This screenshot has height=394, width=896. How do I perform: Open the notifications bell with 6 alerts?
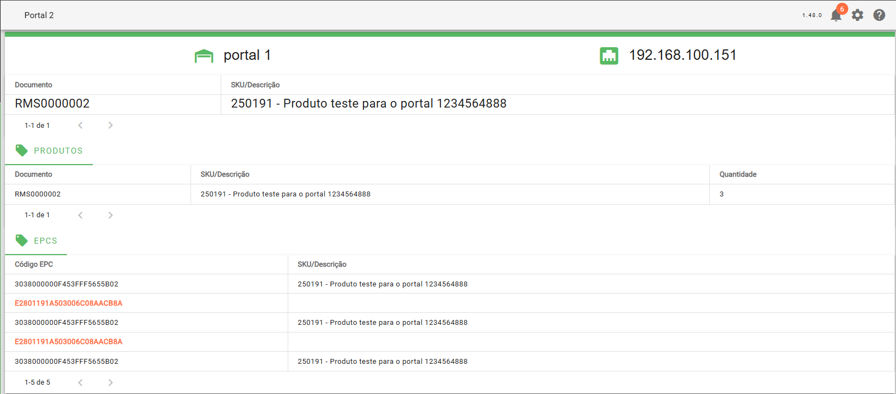[x=836, y=15]
